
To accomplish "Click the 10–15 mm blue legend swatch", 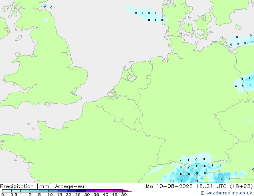I will point(53,191).
